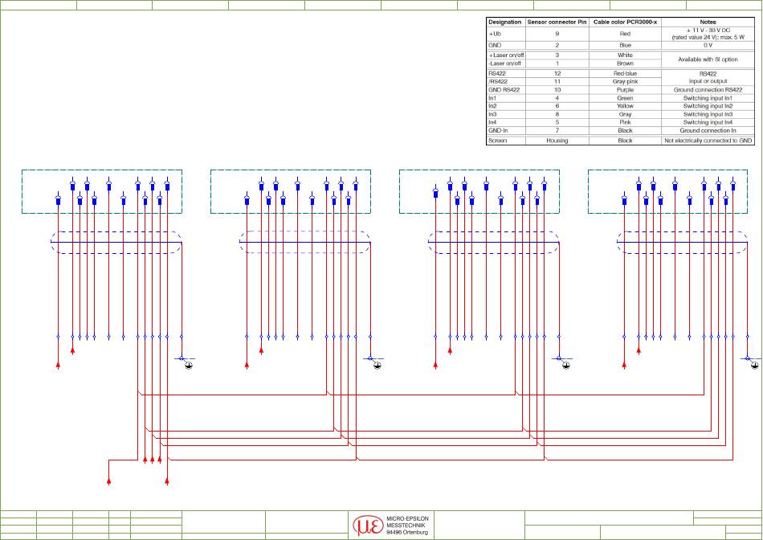Select the "Gray-pink" cable color cell
The width and height of the screenshot is (763, 540).
pos(626,82)
